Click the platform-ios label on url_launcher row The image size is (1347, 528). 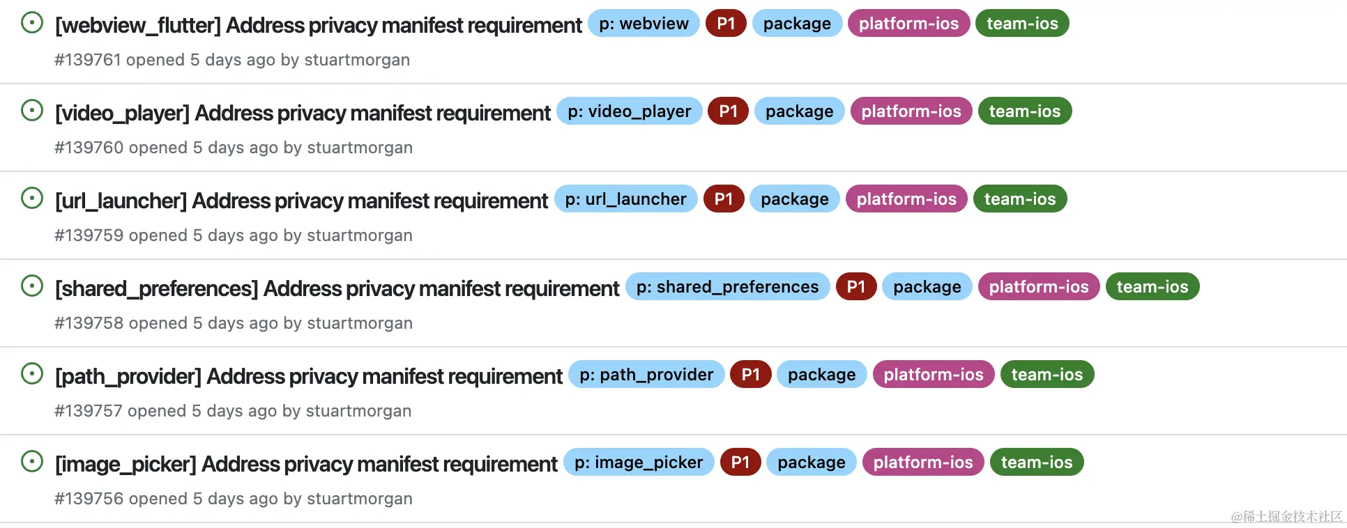(906, 199)
